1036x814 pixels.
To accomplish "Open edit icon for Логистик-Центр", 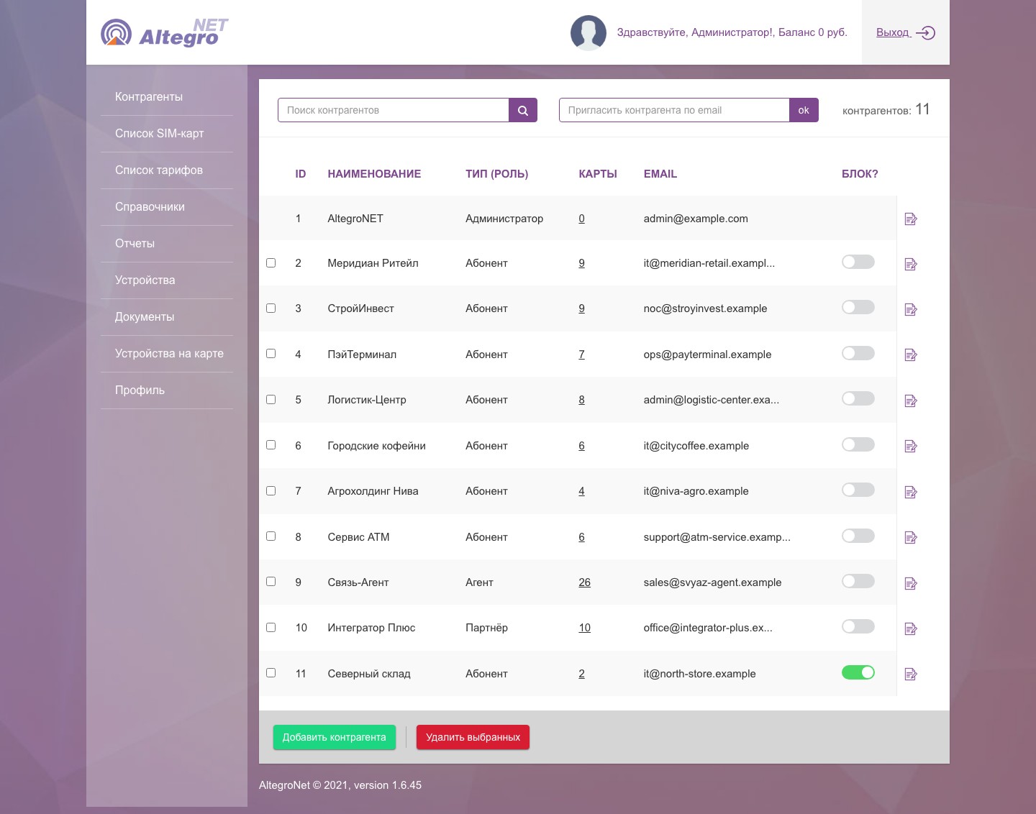I will (911, 401).
